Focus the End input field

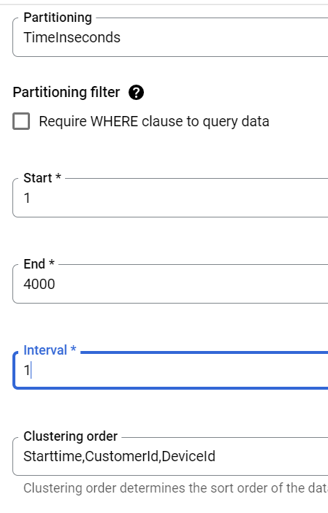pyautogui.click(x=170, y=284)
